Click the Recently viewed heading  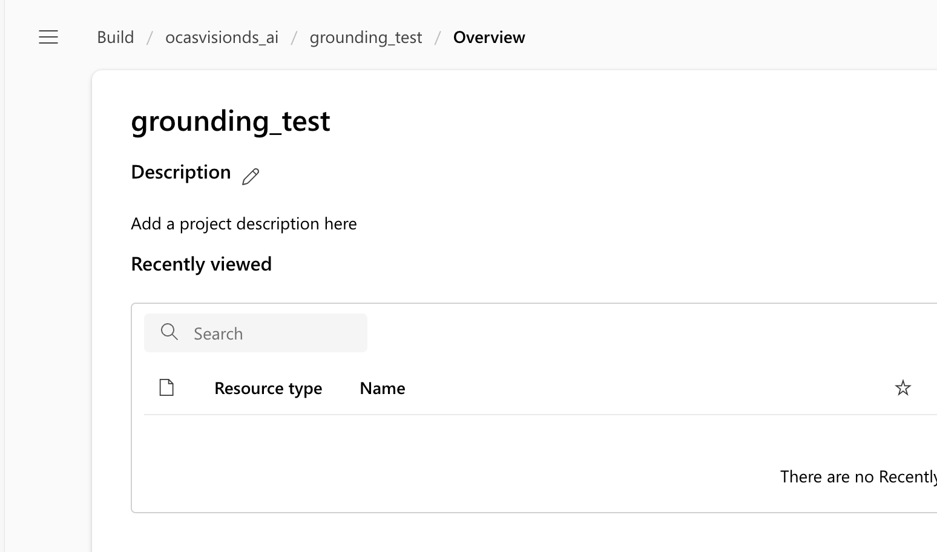pos(201,264)
